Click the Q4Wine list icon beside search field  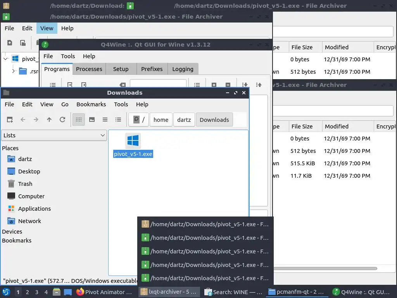(197, 85)
